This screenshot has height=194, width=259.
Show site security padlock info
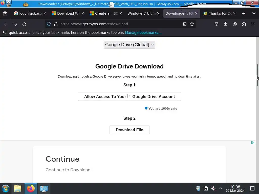[56, 24]
